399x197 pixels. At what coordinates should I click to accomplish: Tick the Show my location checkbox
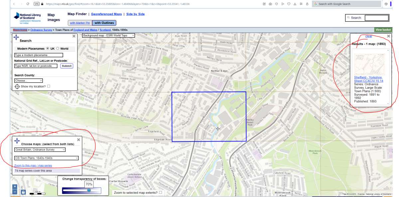pyautogui.click(x=49, y=86)
